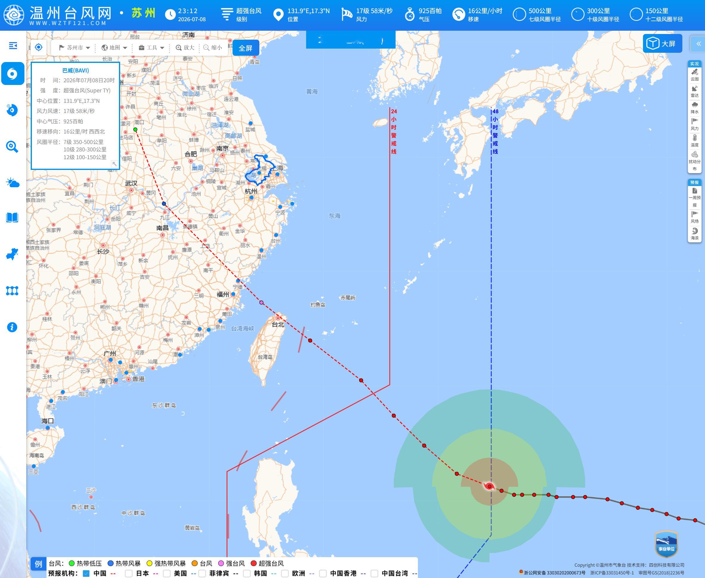Image resolution: width=705 pixels, height=578 pixels.
Task: Open the 大屏 big screen view
Action: tap(662, 43)
